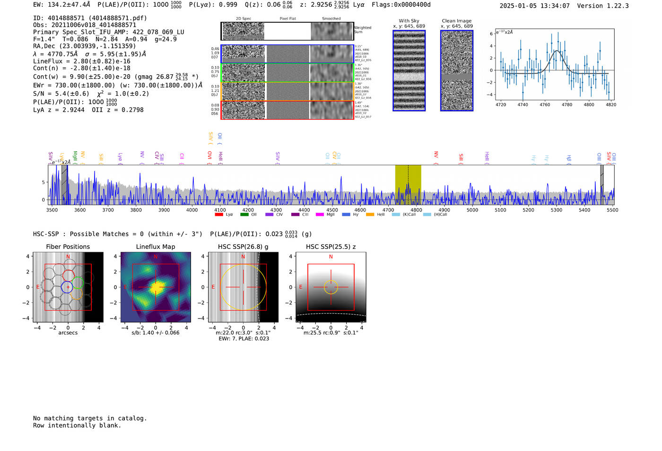Click the purple CIV legend swatch
Screen dimensions: 662x451
click(270, 215)
